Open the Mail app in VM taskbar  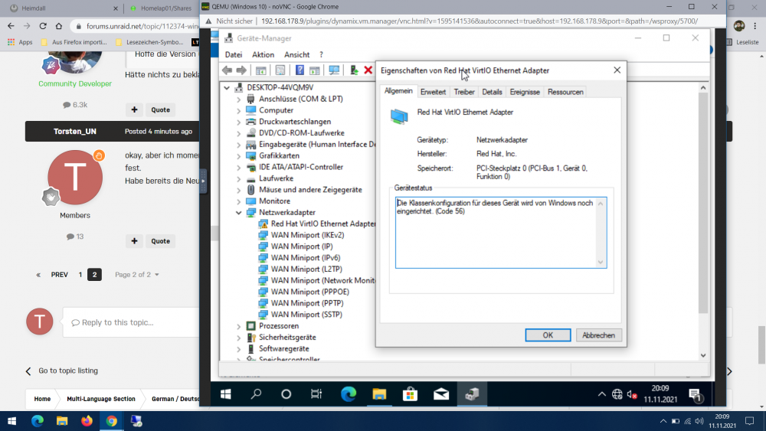click(441, 394)
